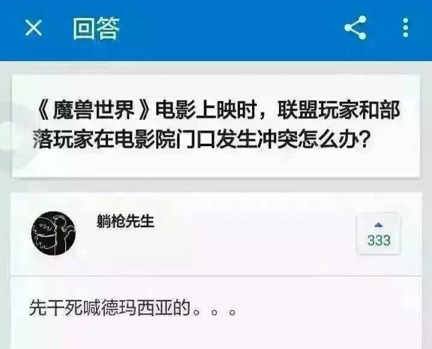This screenshot has width=432, height=349.
Task: Tap the trailing 。。。 in the answer
Action: 214,312
